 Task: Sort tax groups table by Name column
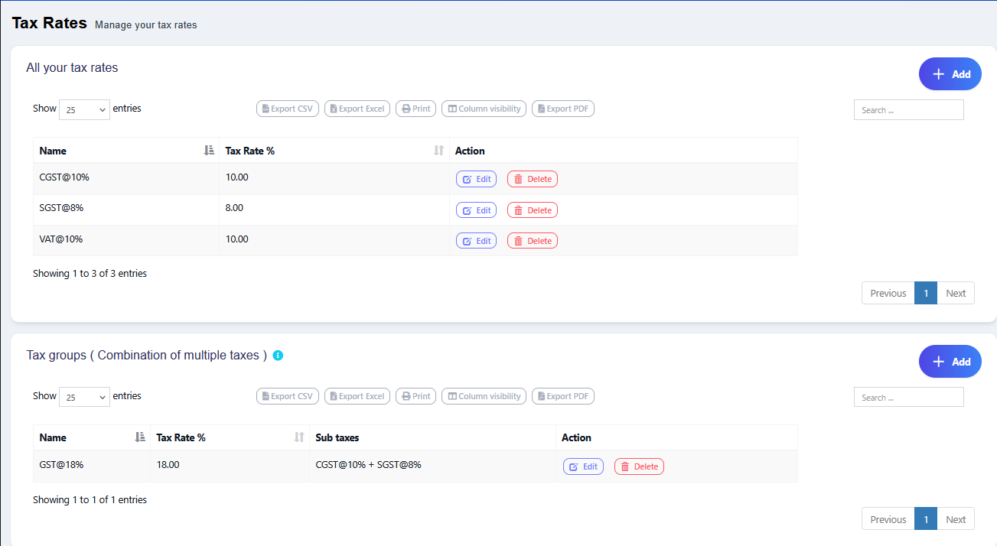[92, 437]
